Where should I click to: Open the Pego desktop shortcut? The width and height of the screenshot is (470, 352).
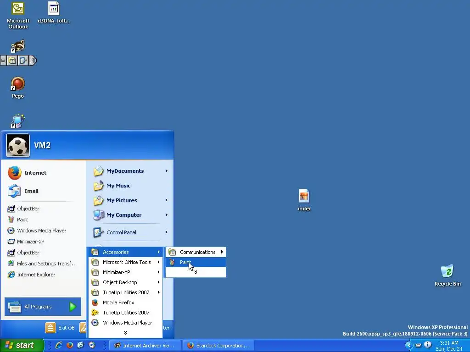click(x=18, y=88)
